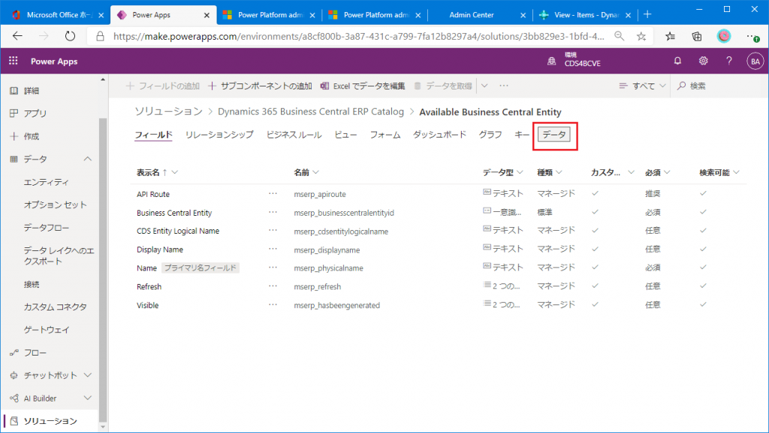This screenshot has height=433, width=769.
Task: Switch to the キー tab
Action: 522,135
